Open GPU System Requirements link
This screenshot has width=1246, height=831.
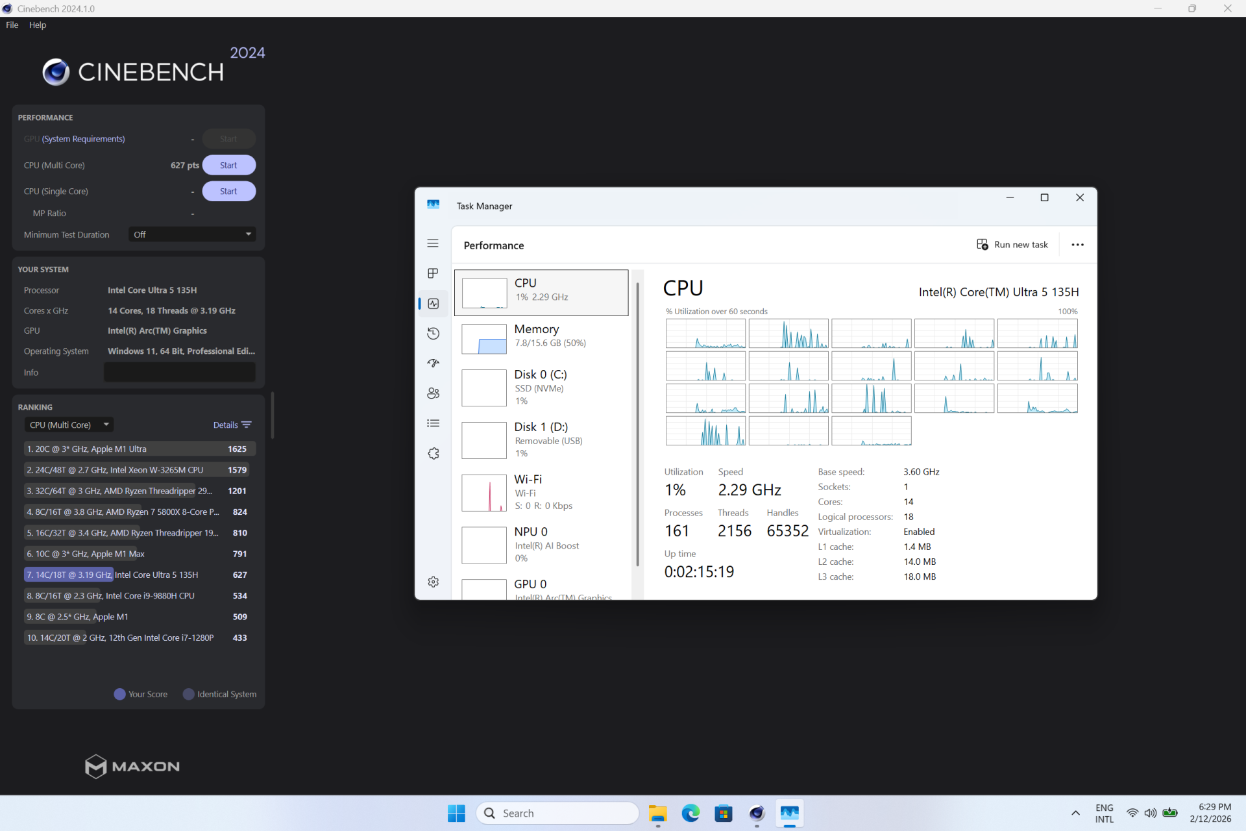click(x=83, y=139)
